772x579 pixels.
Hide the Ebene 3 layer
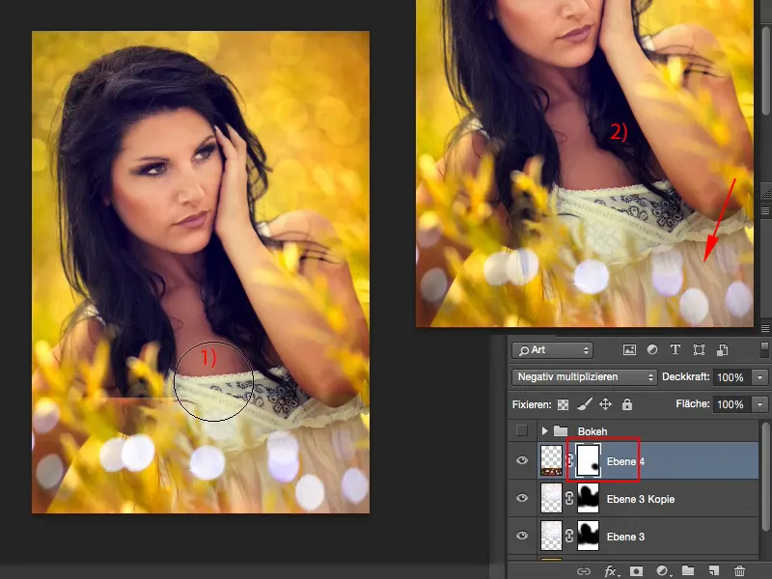[x=522, y=536]
